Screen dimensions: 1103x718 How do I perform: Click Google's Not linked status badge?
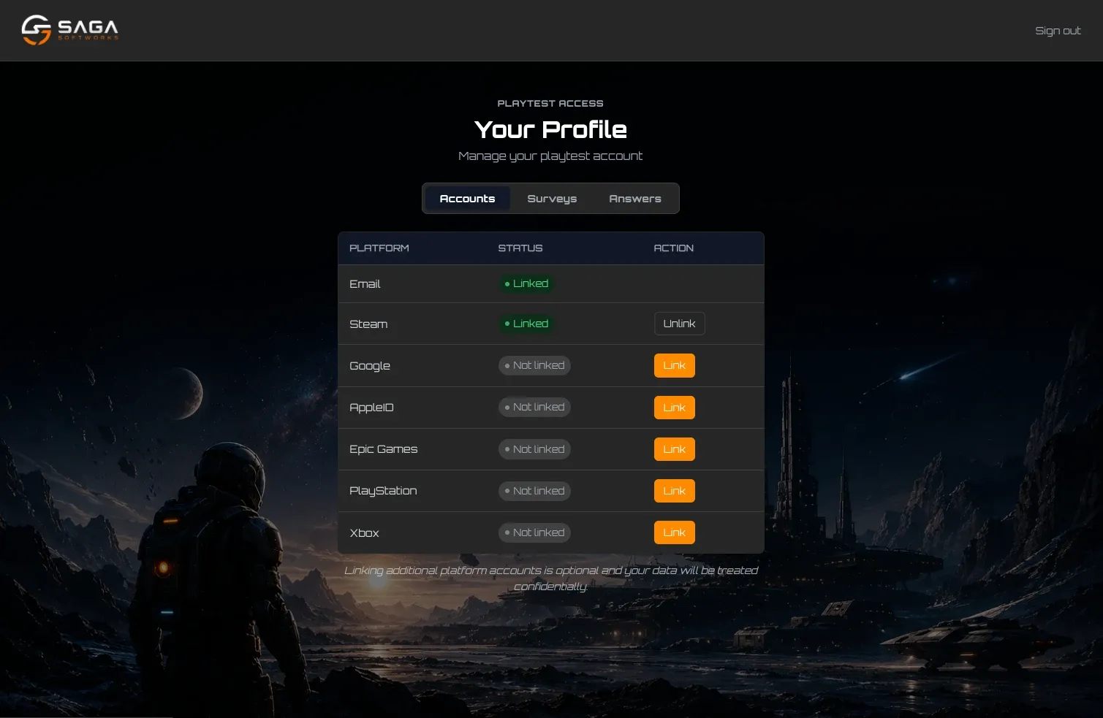[534, 365]
